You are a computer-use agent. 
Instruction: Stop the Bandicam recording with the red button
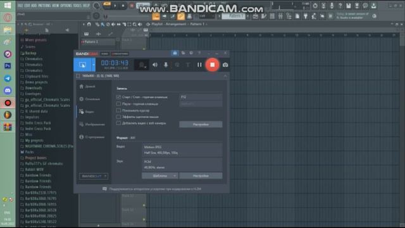click(213, 65)
